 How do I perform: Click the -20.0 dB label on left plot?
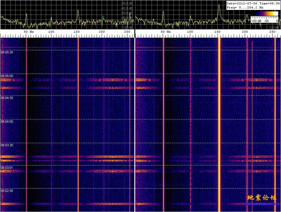point(127,4)
